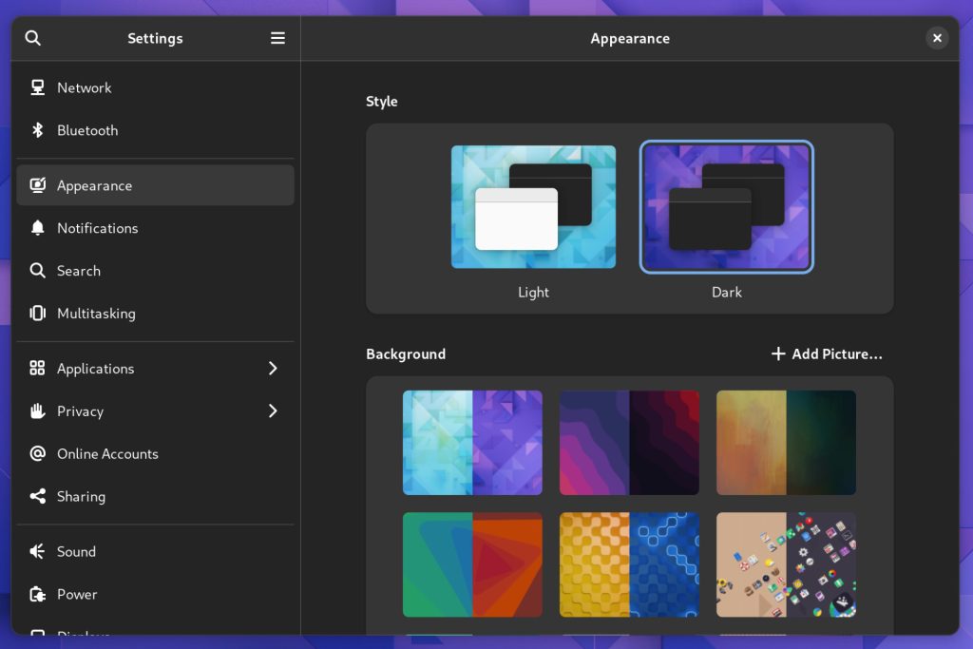Select the green and orange geometric wallpaper
The height and width of the screenshot is (649, 973).
click(472, 564)
